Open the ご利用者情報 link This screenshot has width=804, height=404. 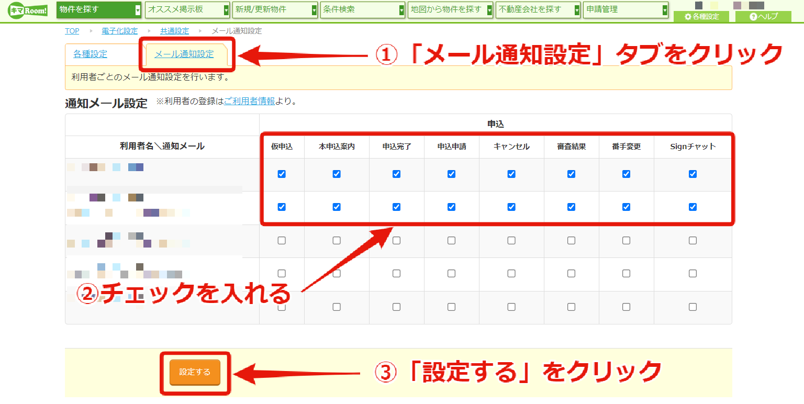249,102
